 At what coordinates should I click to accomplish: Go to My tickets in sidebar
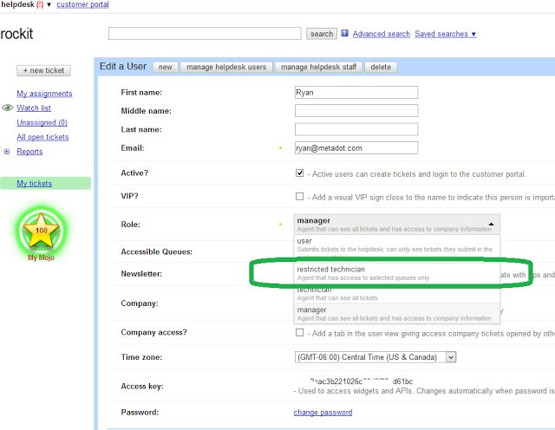click(x=35, y=183)
